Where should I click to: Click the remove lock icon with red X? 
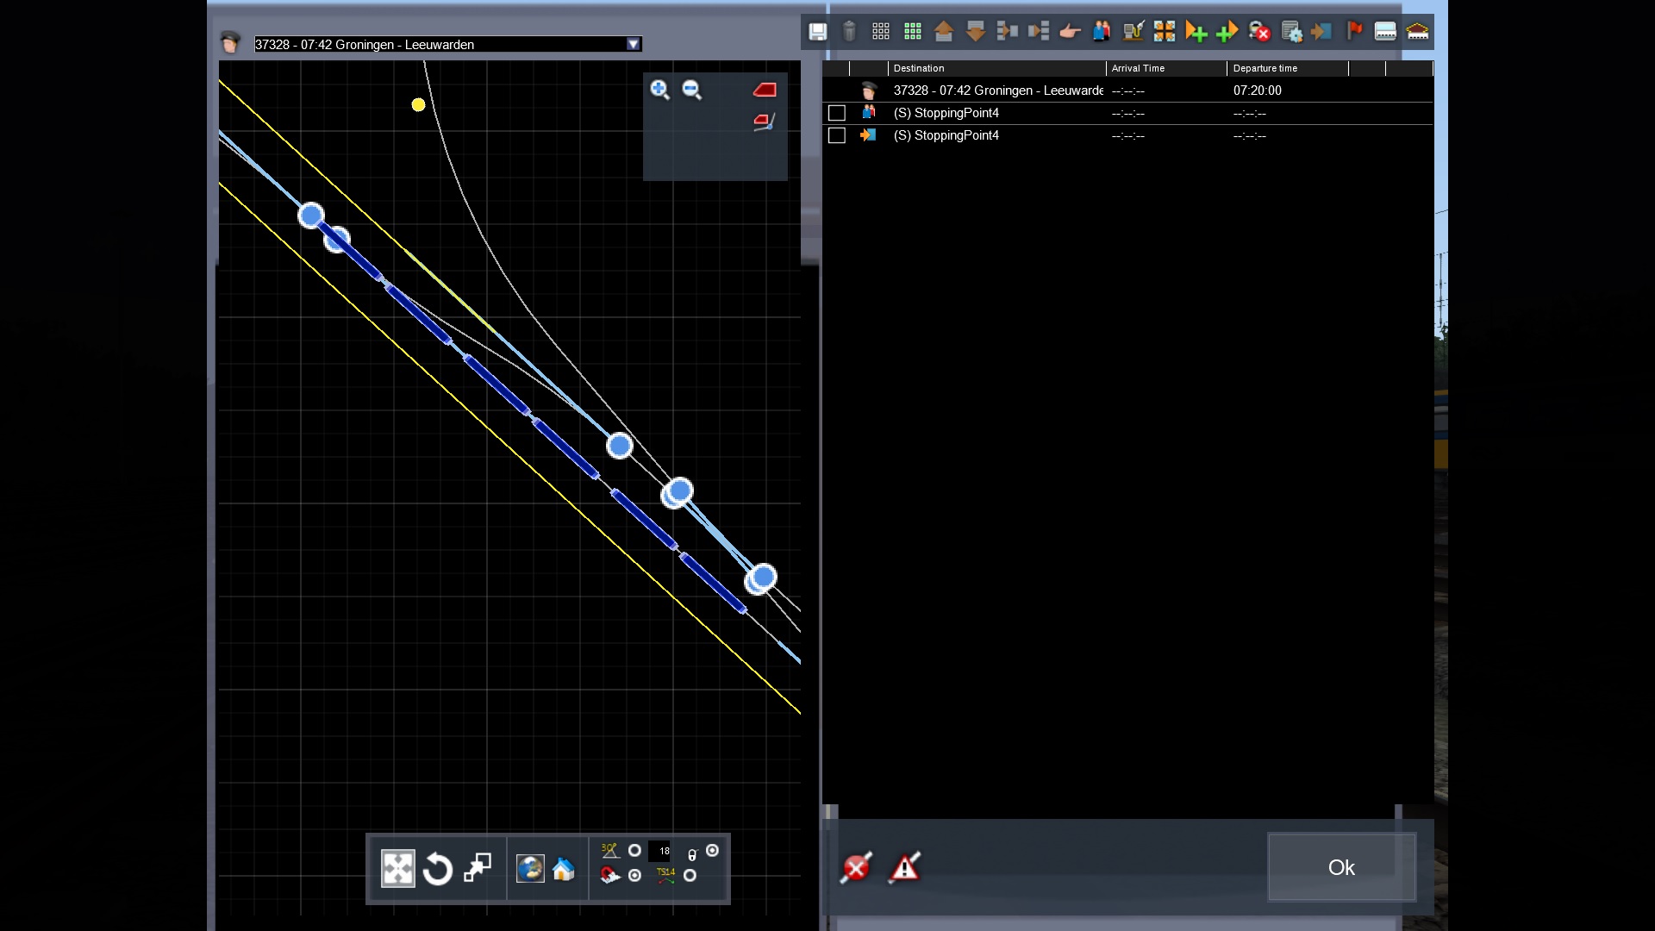[1259, 32]
